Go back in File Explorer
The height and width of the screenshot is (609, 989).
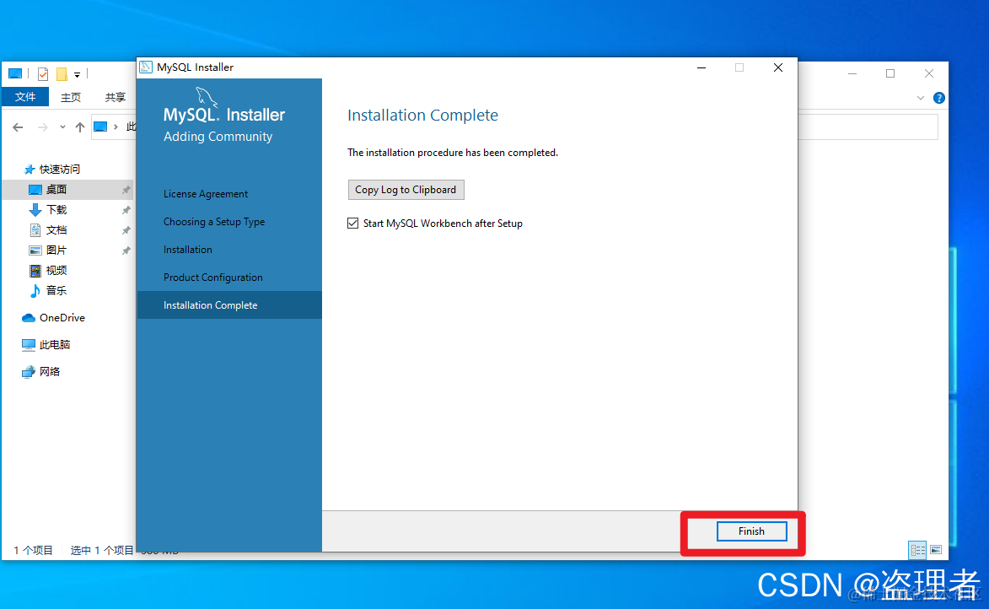(18, 127)
